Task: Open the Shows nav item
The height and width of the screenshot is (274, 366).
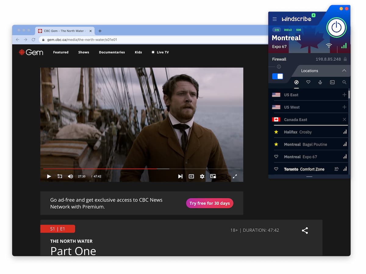Action: pos(84,52)
